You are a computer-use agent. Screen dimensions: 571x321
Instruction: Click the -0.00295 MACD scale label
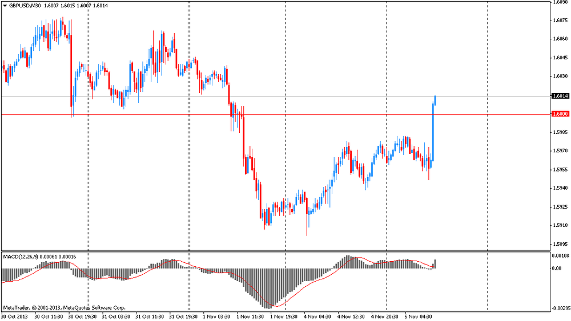(560, 308)
